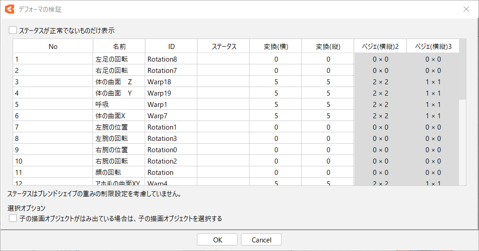Image resolution: width=479 pixels, height=251 pixels.
Task: Sort table by ステータス column header
Action: coord(224,46)
